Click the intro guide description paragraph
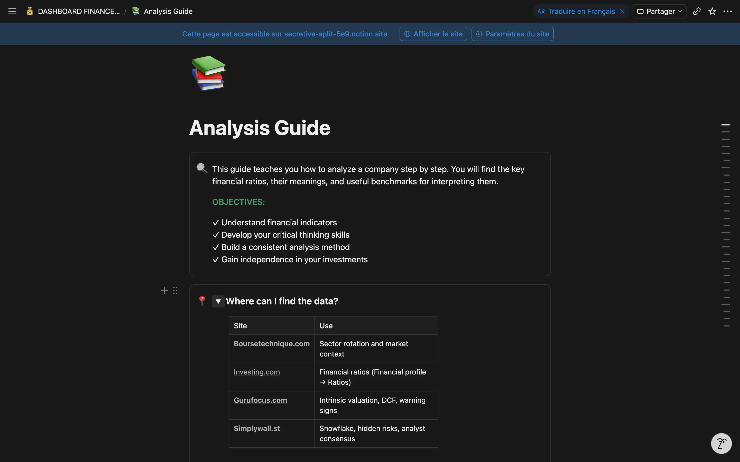The width and height of the screenshot is (740, 462). tap(368, 175)
